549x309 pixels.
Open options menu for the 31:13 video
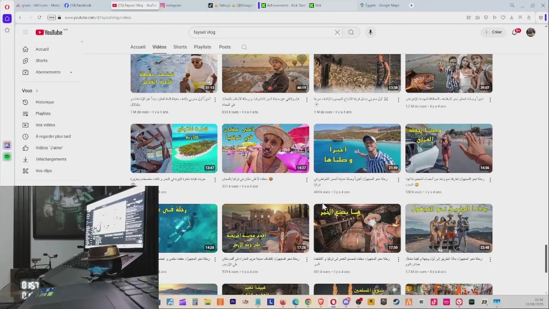[215, 100]
